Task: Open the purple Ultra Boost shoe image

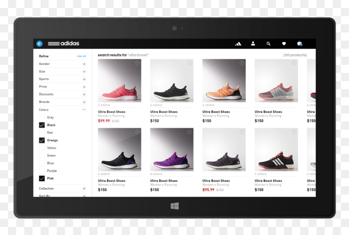Action: (172, 150)
